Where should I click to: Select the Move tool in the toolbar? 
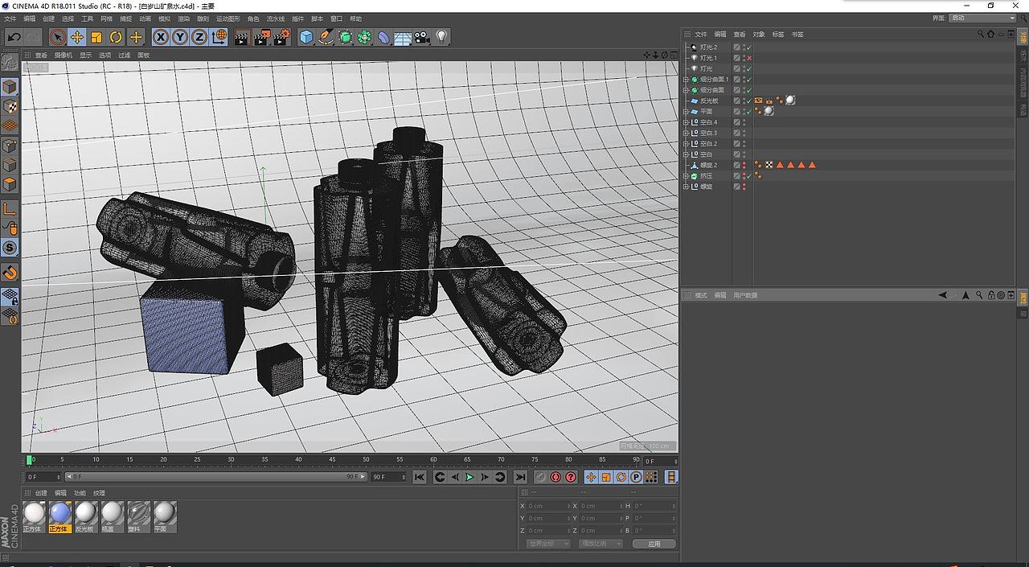76,37
